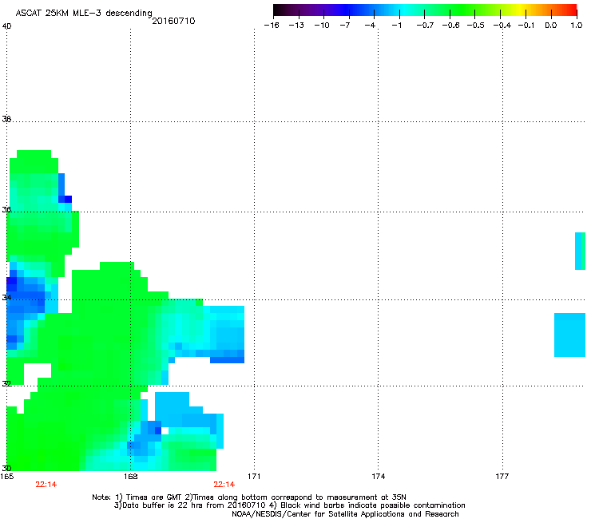Click the -0.5 color scale label
Image resolution: width=591 pixels, height=519 pixels.
coord(476,26)
